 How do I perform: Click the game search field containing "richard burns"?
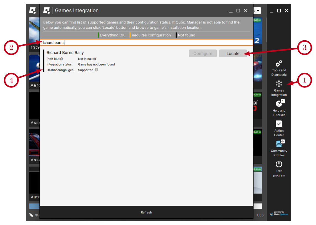(x=146, y=42)
